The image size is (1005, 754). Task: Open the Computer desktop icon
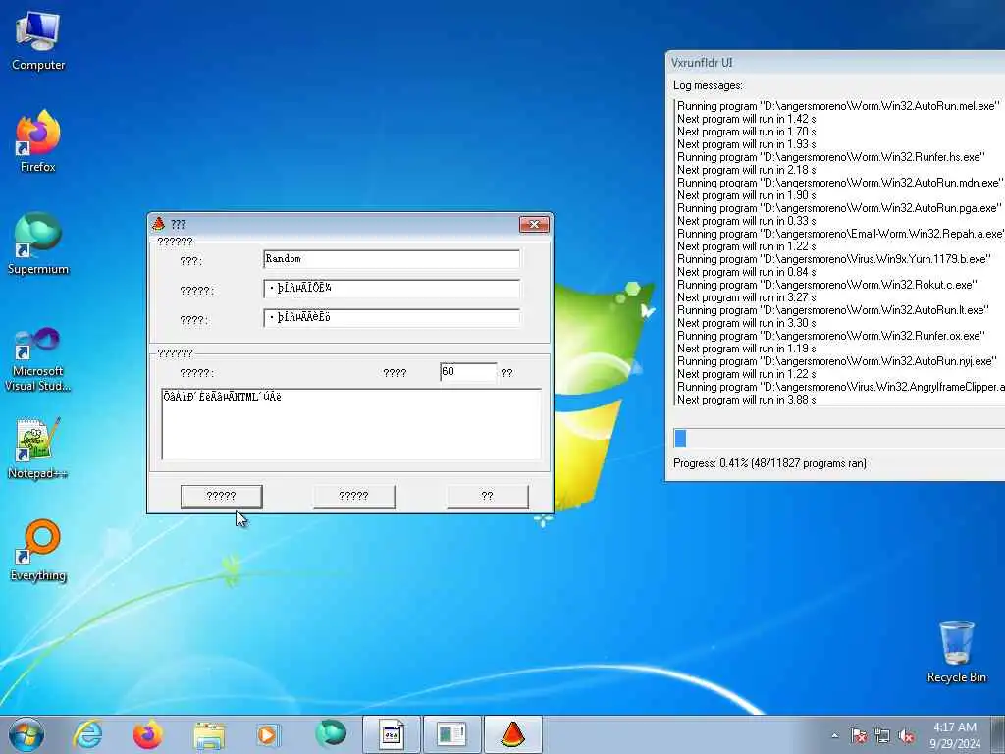(x=38, y=40)
